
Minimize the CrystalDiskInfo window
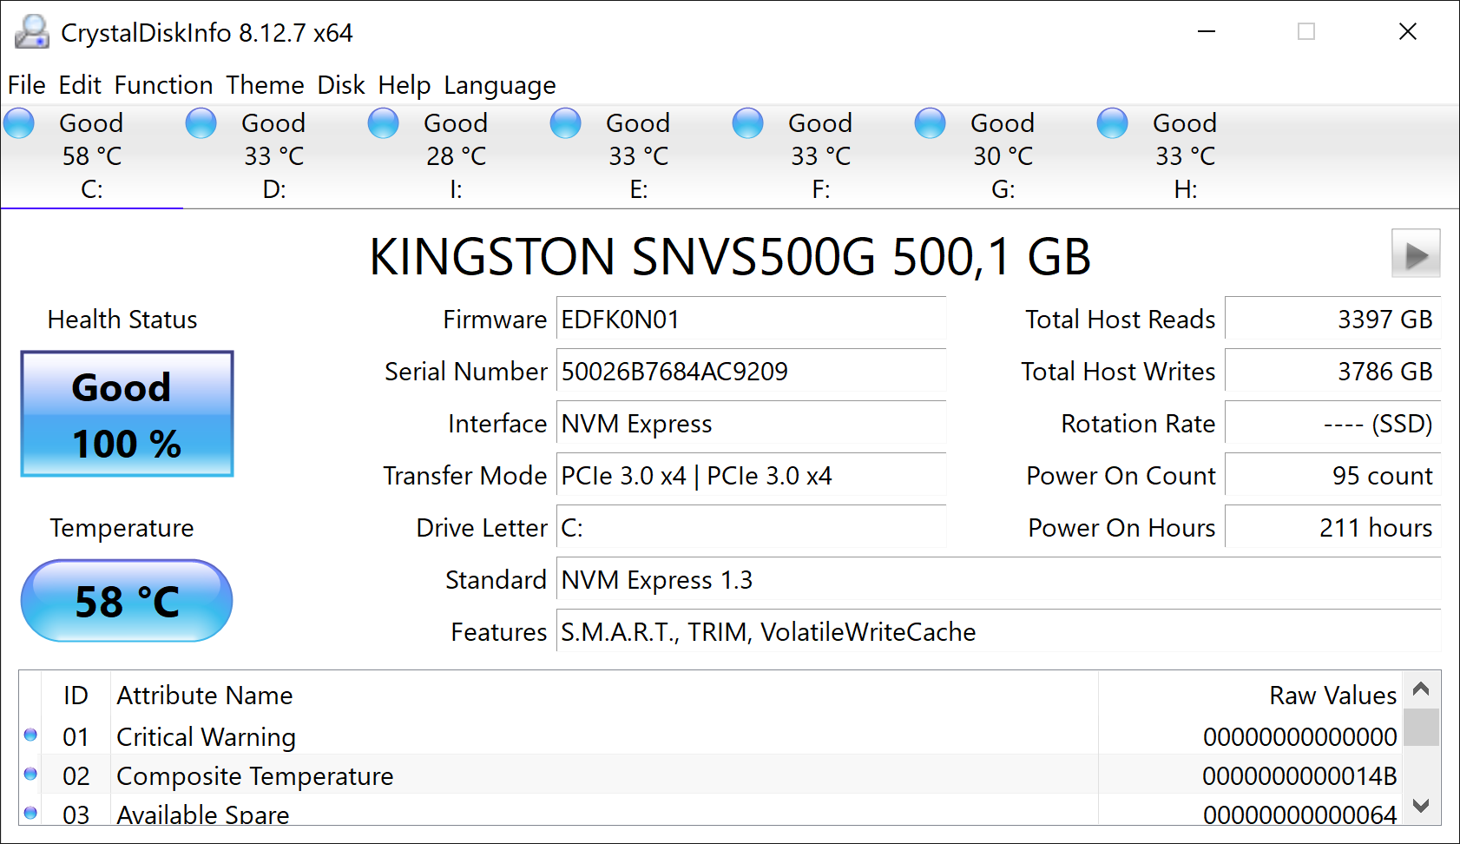(1207, 32)
